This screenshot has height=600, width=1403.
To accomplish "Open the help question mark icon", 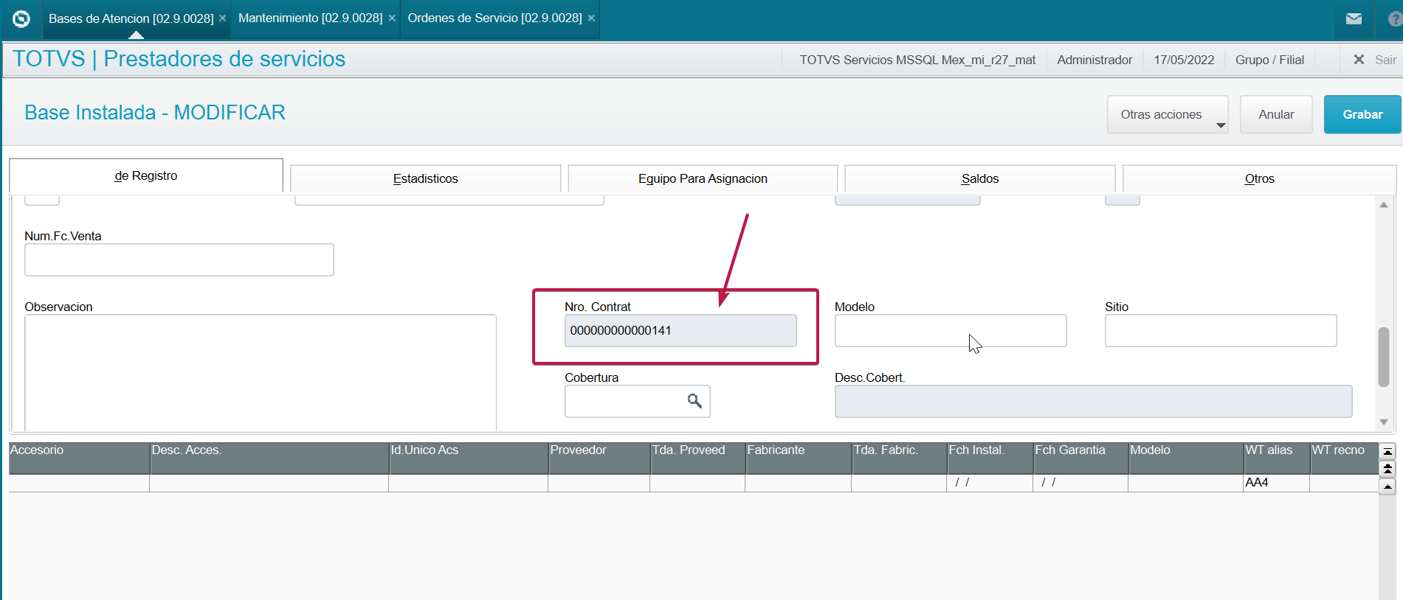I will [x=1395, y=19].
